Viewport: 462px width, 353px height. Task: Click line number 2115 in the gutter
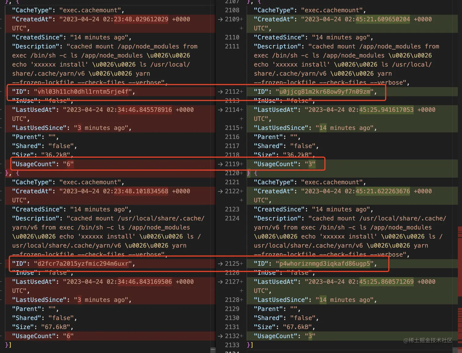pyautogui.click(x=232, y=128)
